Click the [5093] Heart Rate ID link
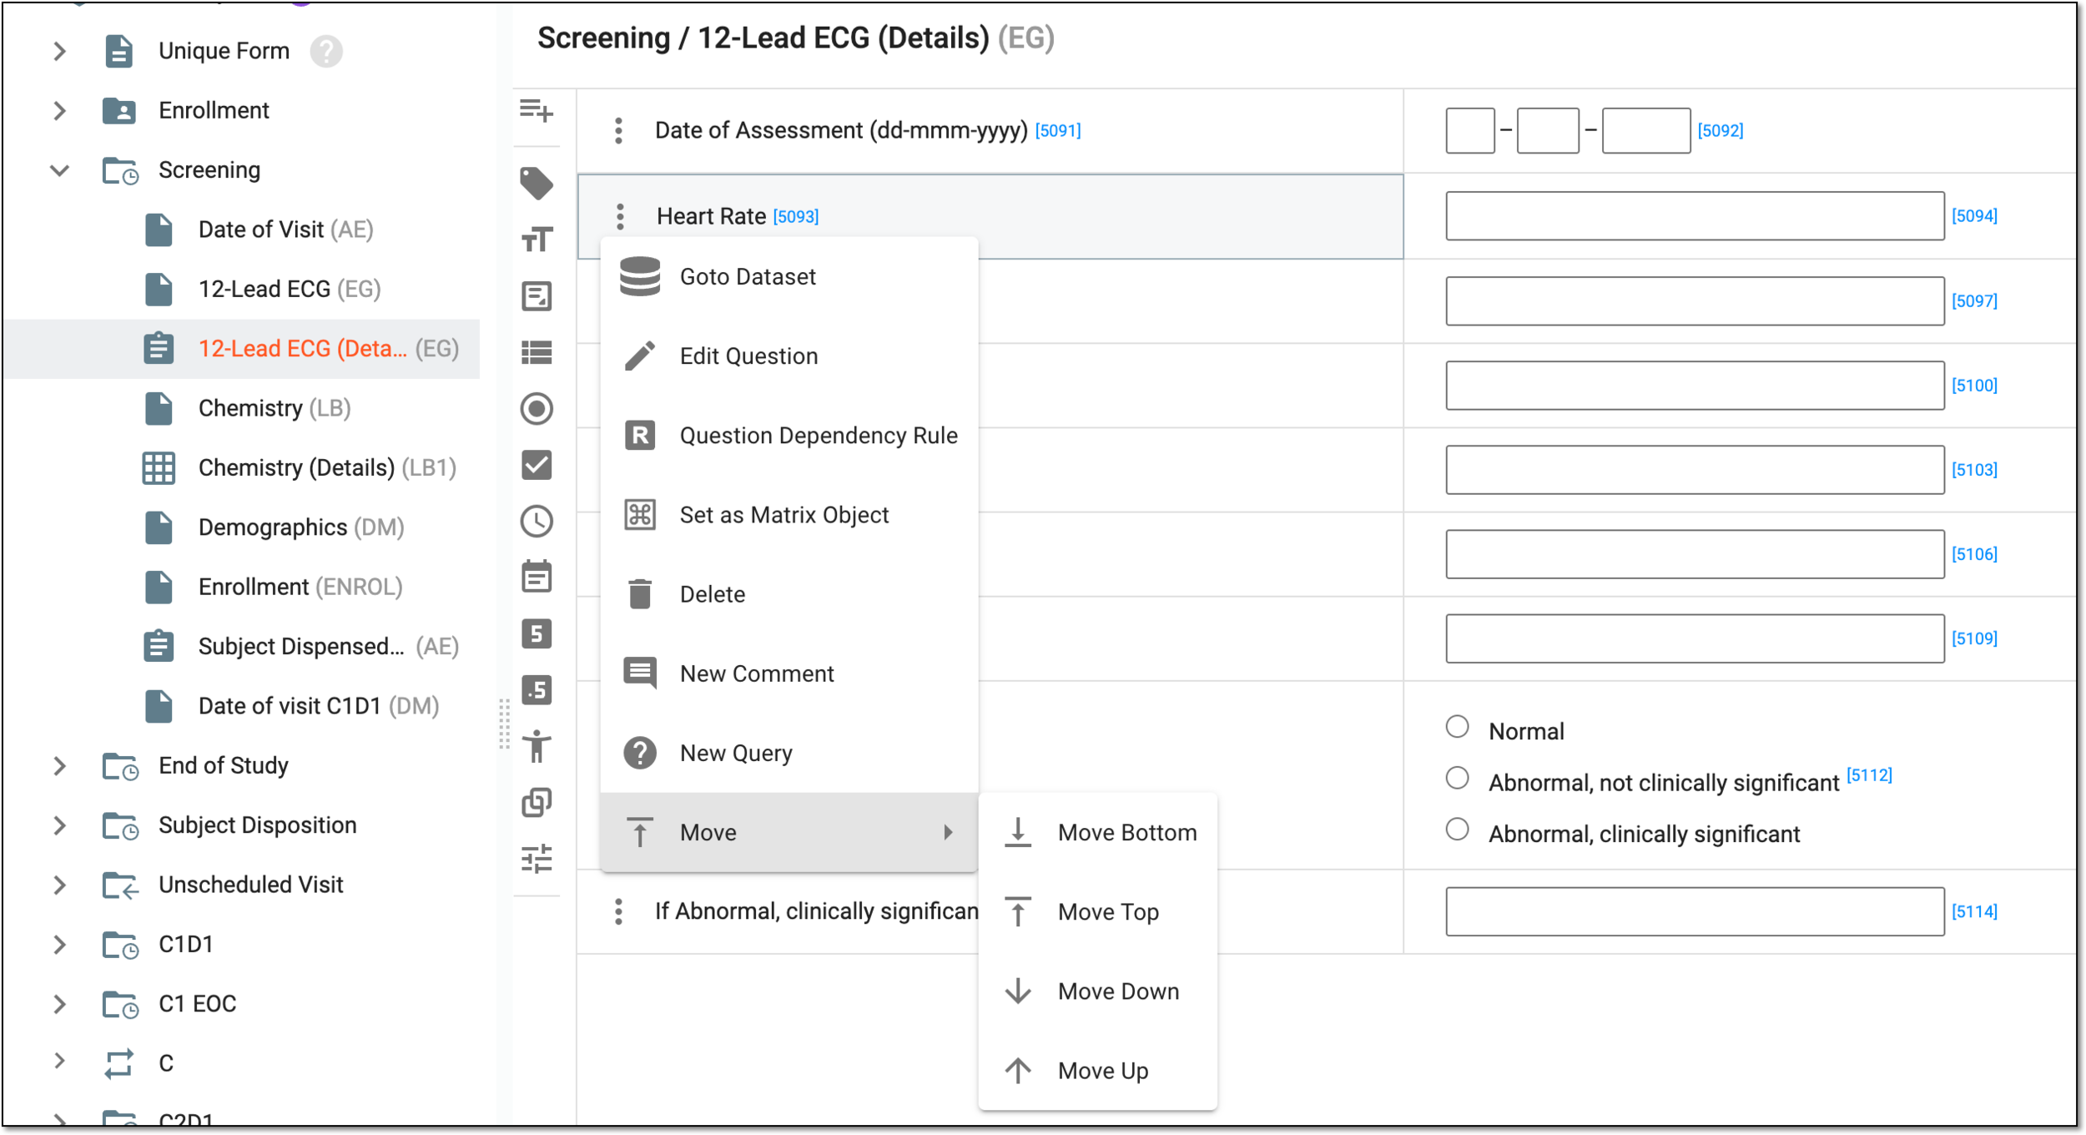Image resolution: width=2086 pixels, height=1135 pixels. pyautogui.click(x=796, y=217)
